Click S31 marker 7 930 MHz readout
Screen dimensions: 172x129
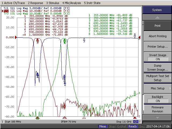(110, 31)
